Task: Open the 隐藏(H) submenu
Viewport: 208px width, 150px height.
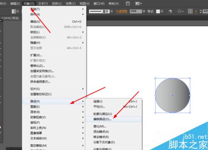Action: point(54,43)
